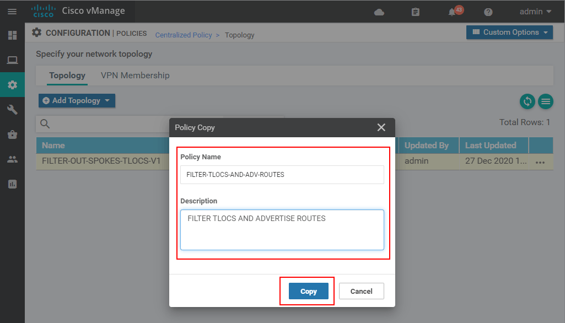Viewport: 565px width, 323px height.
Task: Click the Configuration gear icon
Action: [x=12, y=85]
